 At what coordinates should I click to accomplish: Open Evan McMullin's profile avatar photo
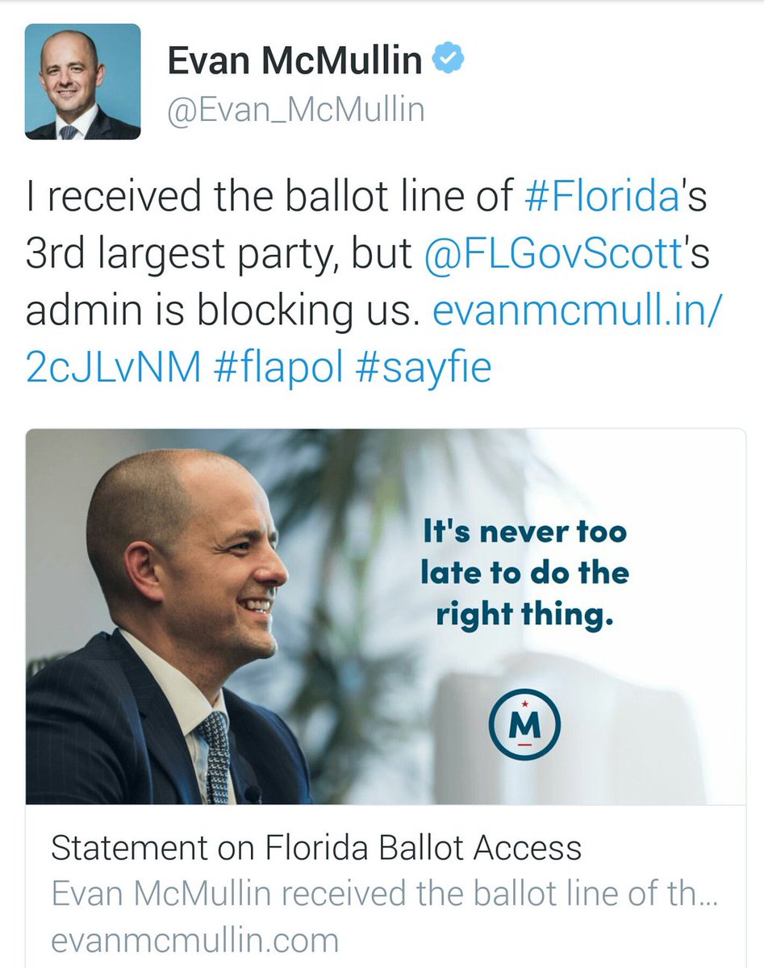[83, 81]
